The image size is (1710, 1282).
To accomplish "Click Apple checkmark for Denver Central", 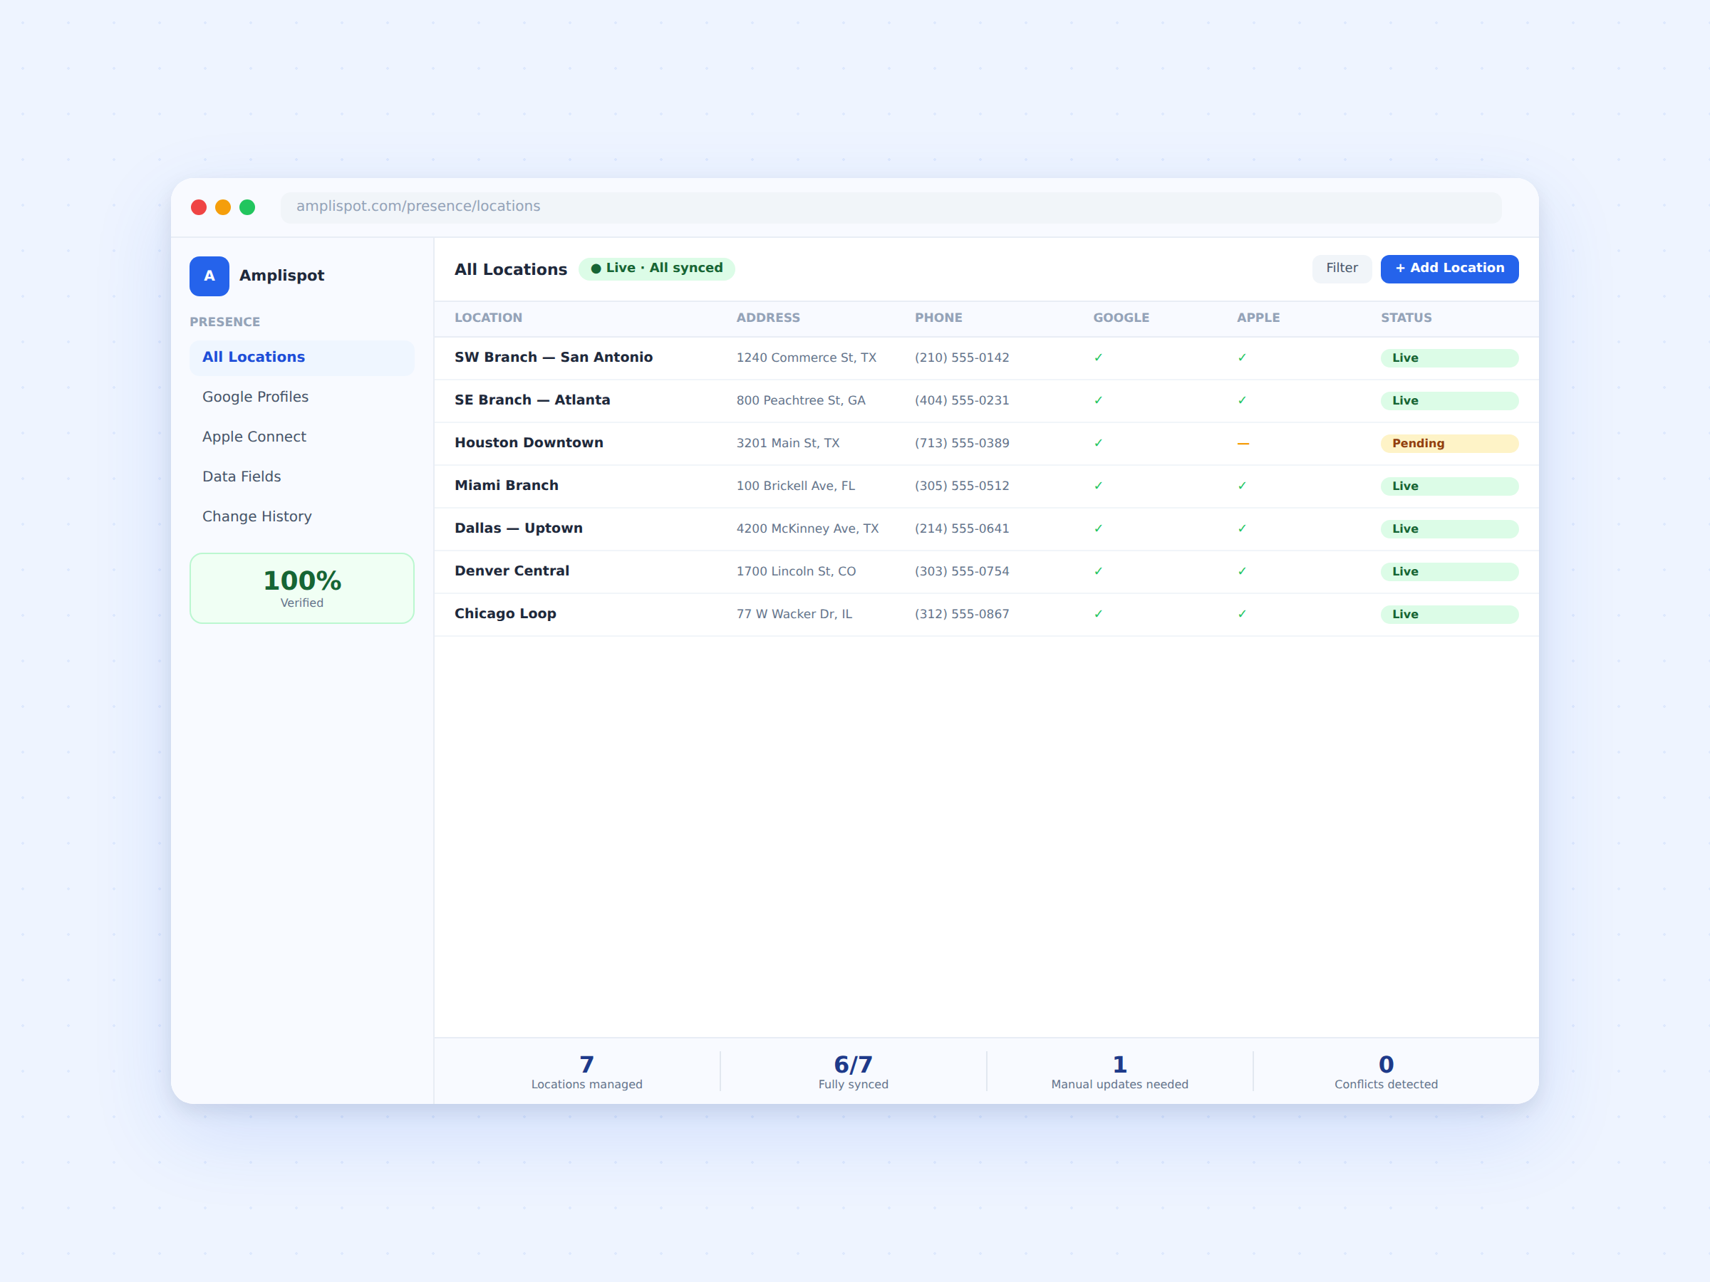I will click(1241, 571).
